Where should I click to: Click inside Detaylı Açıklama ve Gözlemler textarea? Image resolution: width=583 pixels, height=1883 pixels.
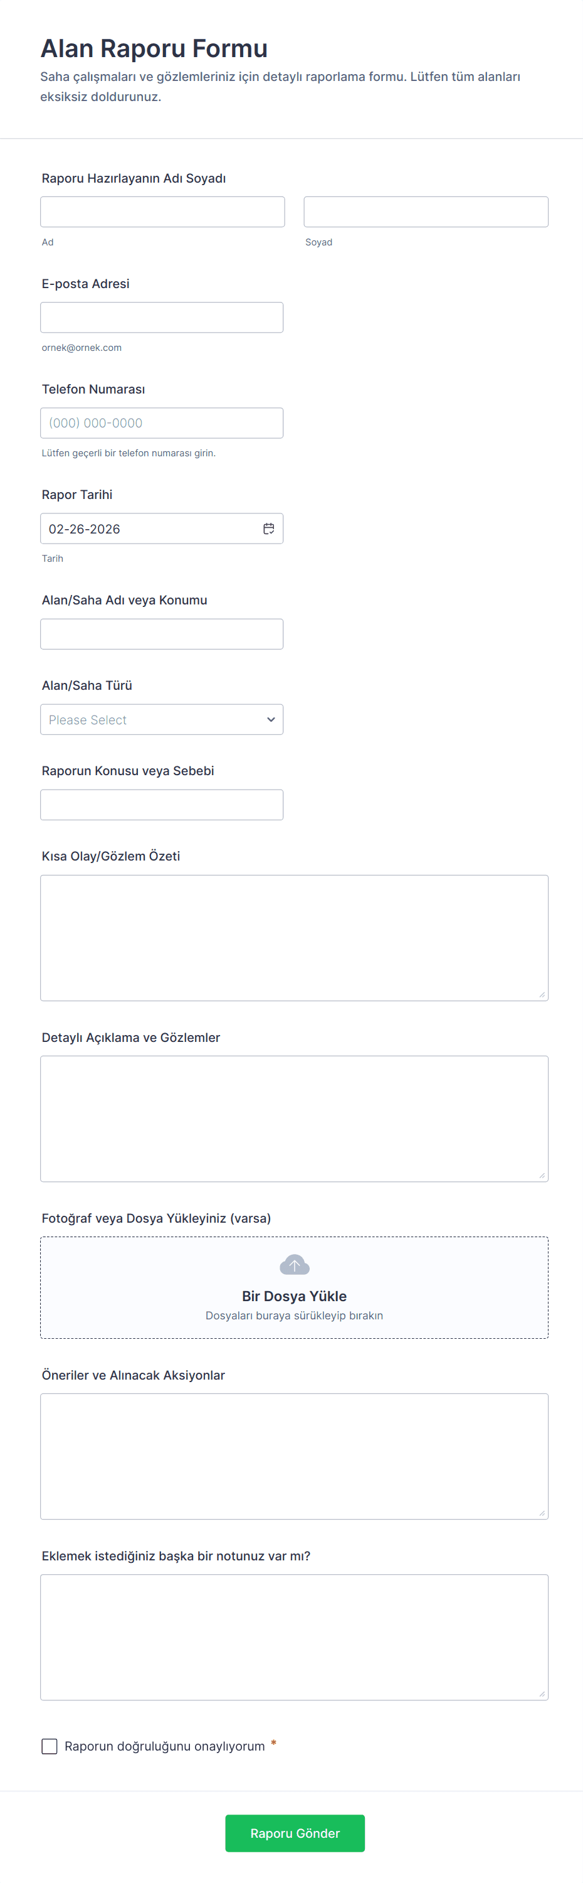tap(294, 1119)
